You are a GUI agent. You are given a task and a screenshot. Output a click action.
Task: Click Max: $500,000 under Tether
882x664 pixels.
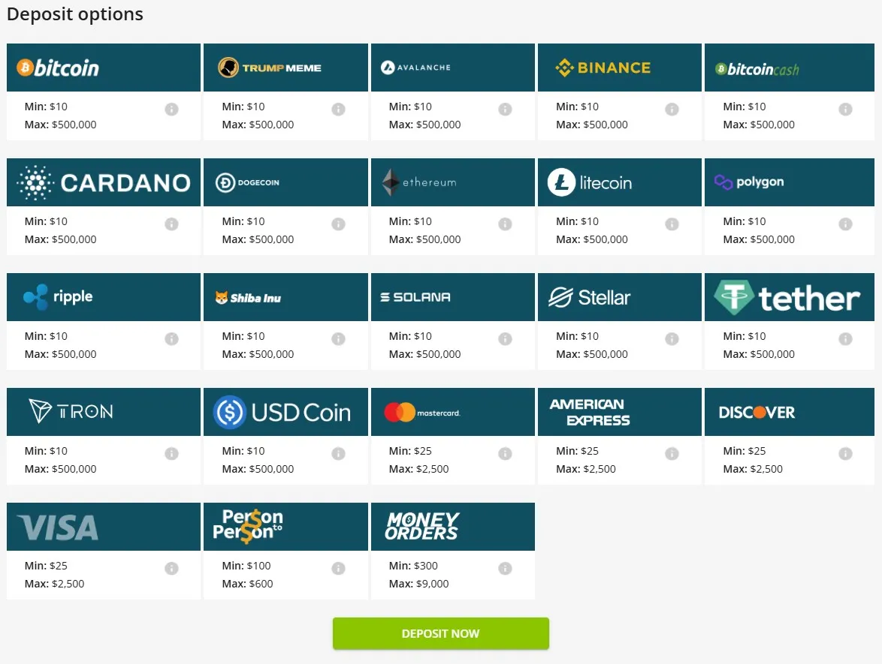pyautogui.click(x=759, y=354)
